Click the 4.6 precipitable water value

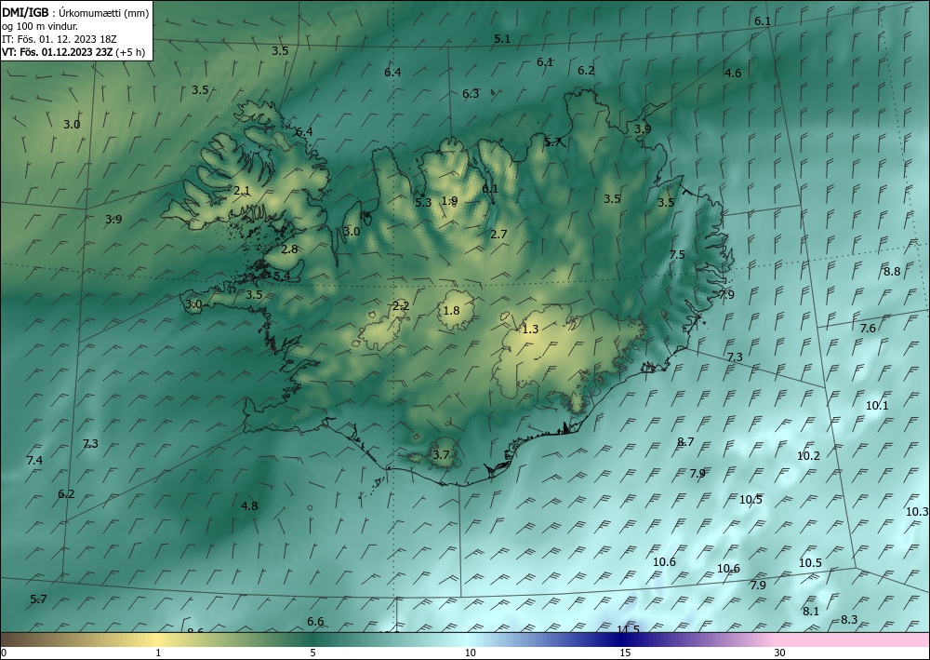tap(733, 74)
